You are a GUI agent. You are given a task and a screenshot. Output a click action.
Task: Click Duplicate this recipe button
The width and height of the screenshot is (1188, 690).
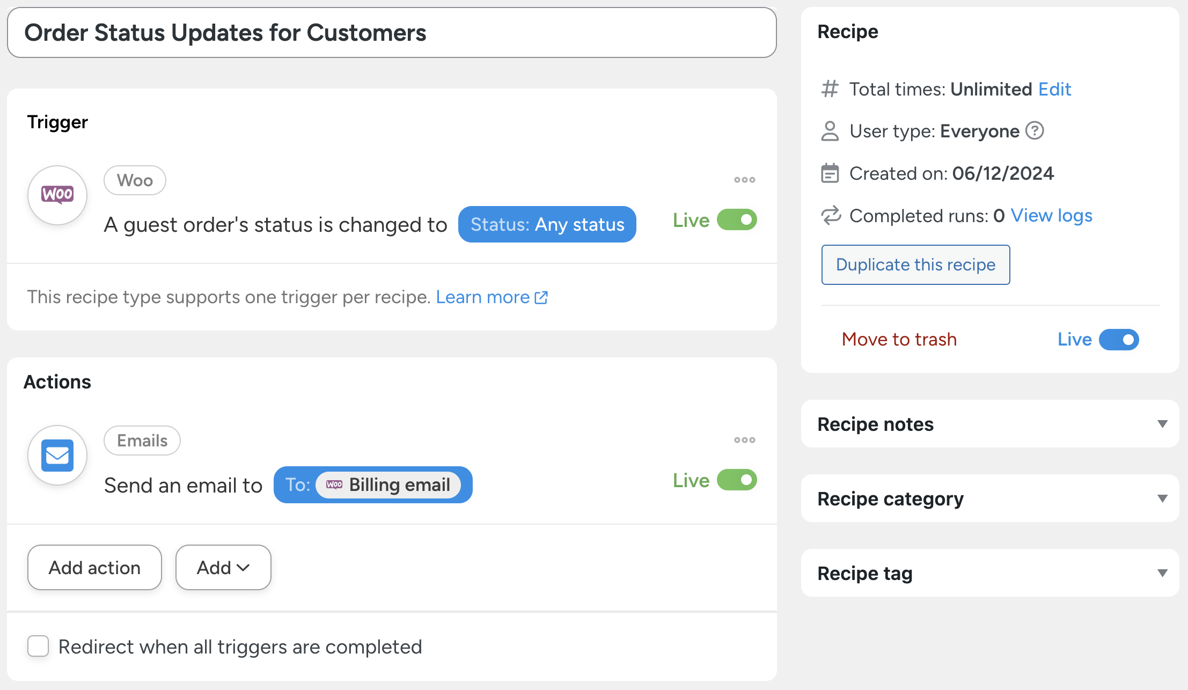pyautogui.click(x=915, y=265)
